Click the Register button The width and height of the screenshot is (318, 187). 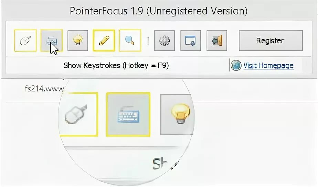click(271, 41)
